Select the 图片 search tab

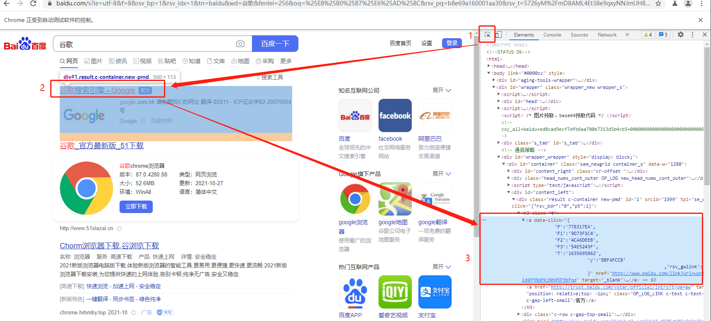[x=93, y=61]
